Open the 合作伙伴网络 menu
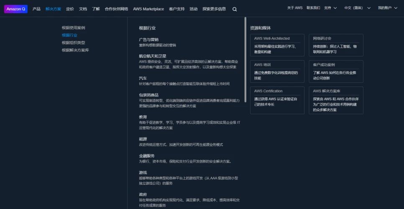This screenshot has width=404, height=209. coord(116,9)
